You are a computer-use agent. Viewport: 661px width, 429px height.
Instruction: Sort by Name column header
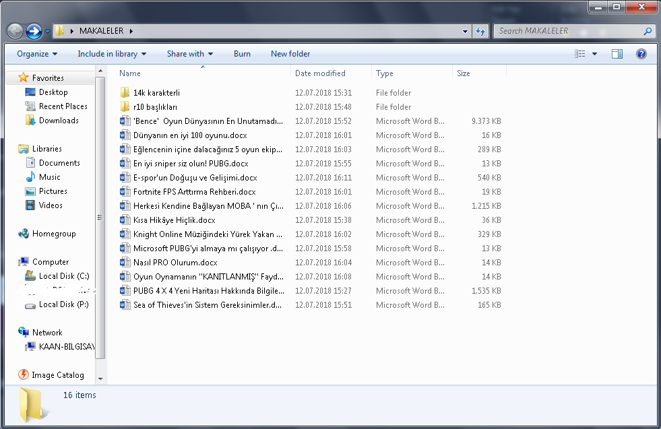[x=130, y=73]
